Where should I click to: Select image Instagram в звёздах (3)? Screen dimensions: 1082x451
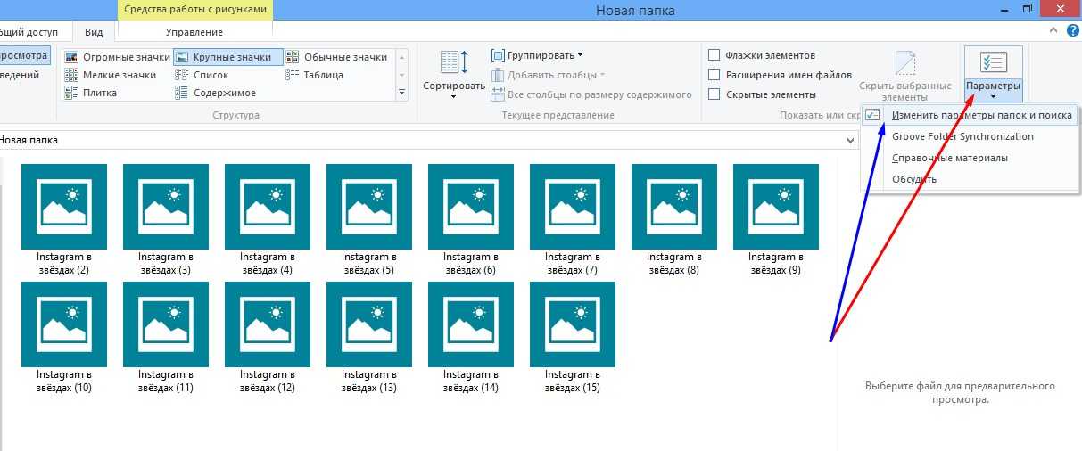[166, 219]
